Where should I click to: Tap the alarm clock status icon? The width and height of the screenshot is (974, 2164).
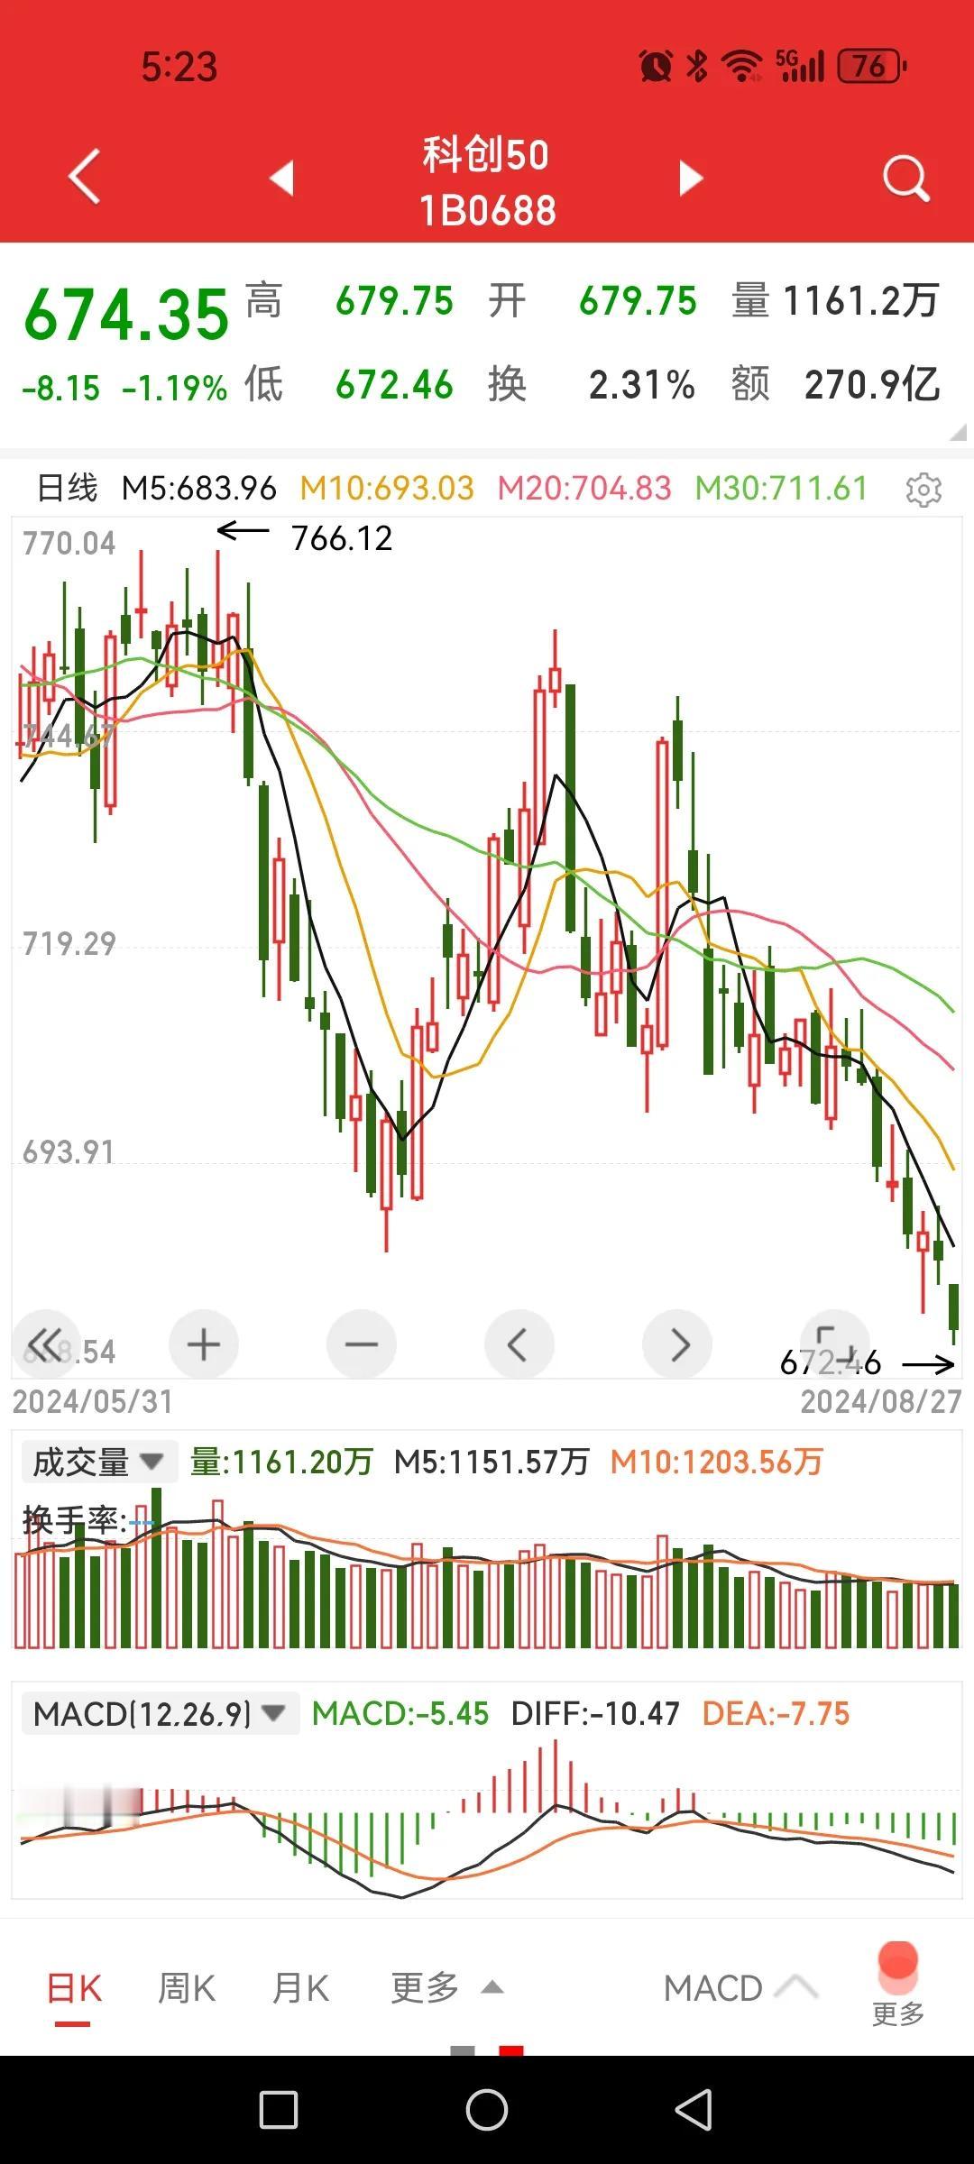656,66
